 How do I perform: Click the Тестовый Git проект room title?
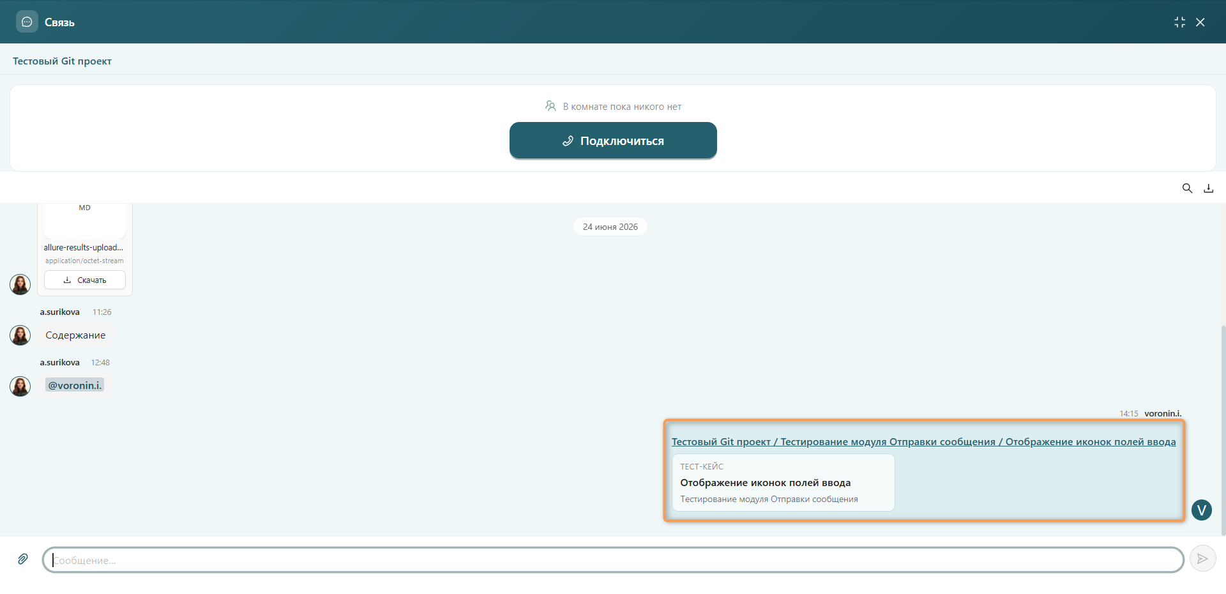pyautogui.click(x=62, y=61)
